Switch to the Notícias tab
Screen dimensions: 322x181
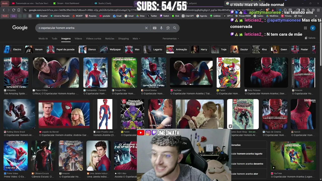click(110, 38)
